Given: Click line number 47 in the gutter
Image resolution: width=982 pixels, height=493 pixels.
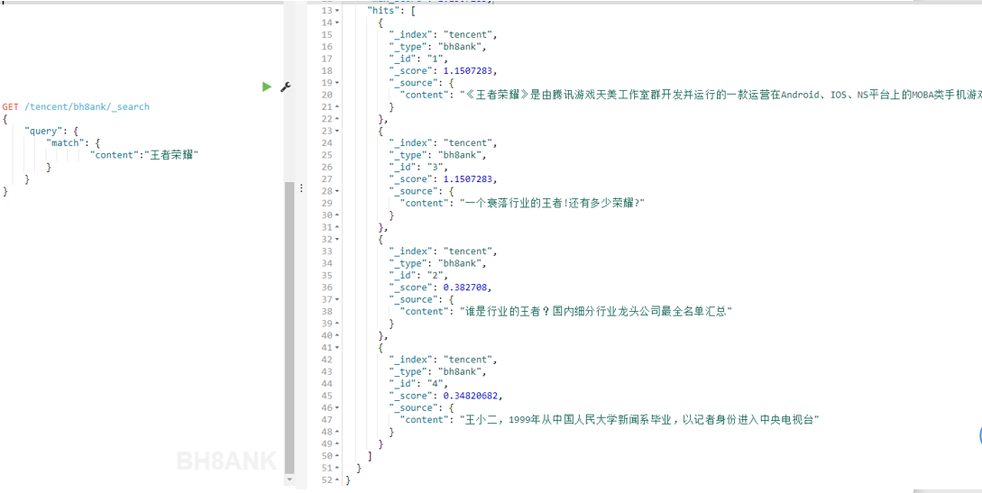Looking at the screenshot, I should [x=326, y=420].
